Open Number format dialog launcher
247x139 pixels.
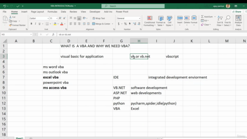[x=140, y=29]
